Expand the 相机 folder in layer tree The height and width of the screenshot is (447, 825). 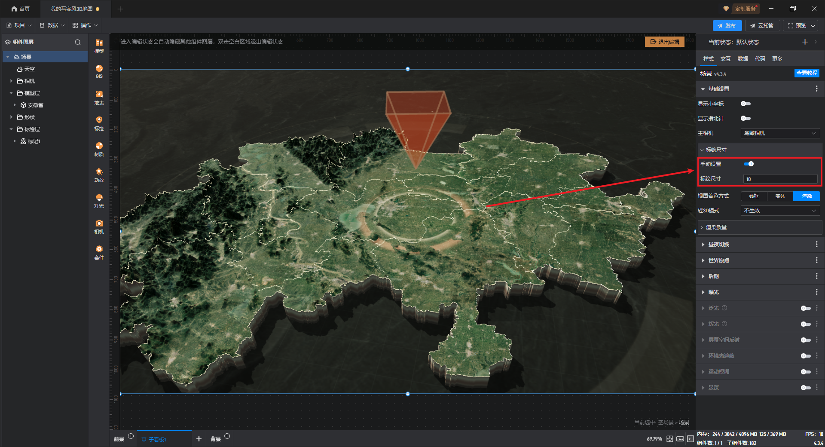coord(11,81)
